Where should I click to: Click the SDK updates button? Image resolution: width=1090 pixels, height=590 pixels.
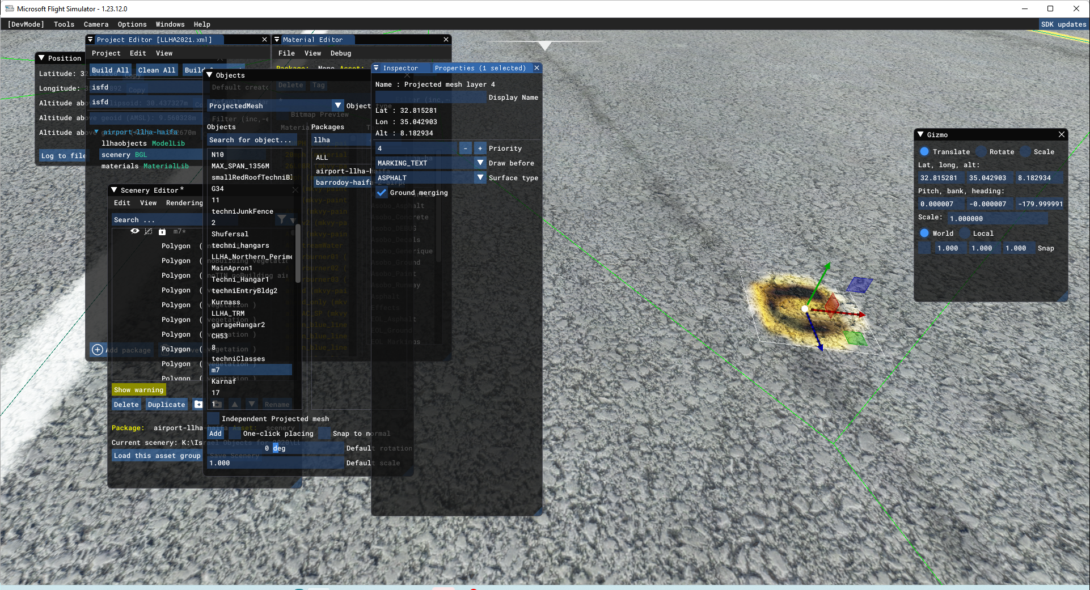pos(1063,24)
